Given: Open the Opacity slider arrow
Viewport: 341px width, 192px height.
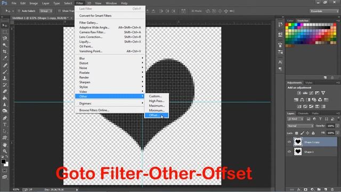Looking at the screenshot, I should [x=337, y=126].
